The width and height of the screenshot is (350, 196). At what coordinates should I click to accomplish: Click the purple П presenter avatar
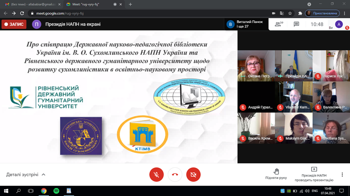point(37,24)
